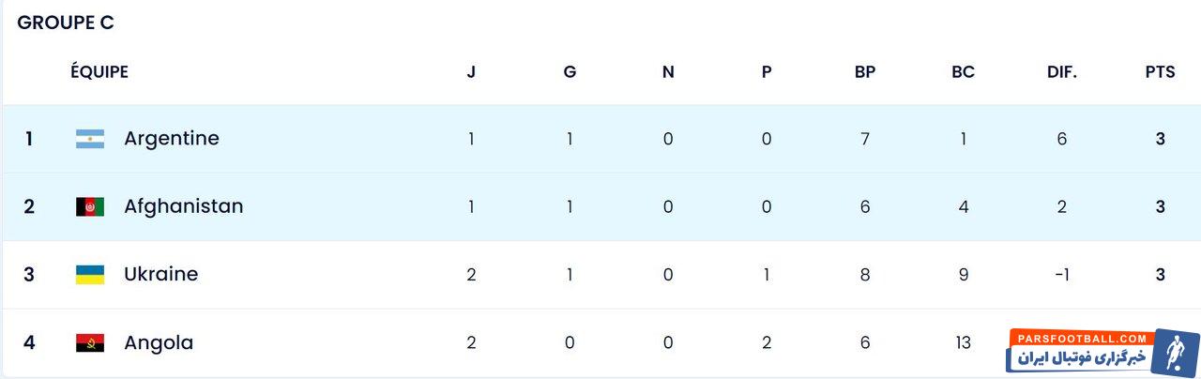Select the Angola team name
The height and width of the screenshot is (379, 1201).
pos(159,343)
